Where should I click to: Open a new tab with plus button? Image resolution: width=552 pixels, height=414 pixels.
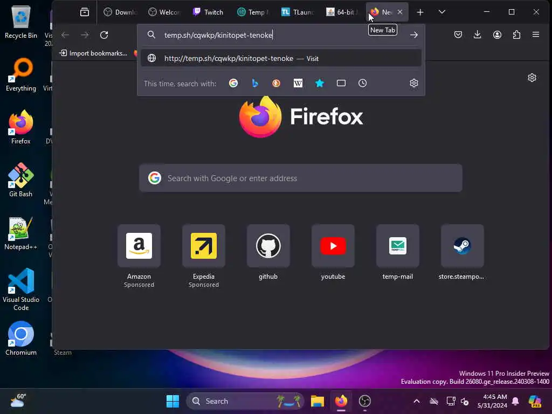[420, 12]
